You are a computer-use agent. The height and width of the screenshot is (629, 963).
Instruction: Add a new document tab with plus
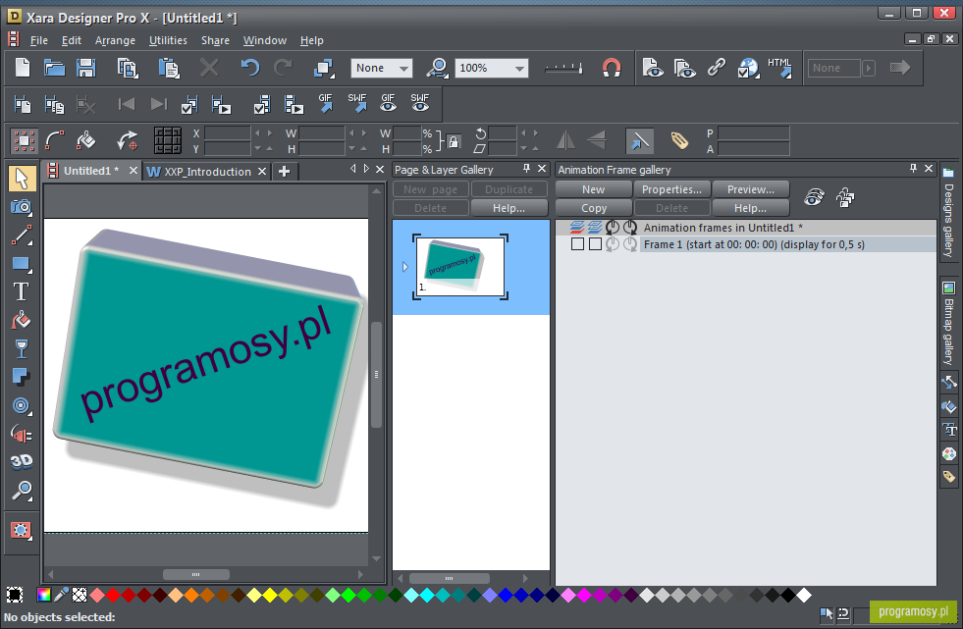point(284,171)
